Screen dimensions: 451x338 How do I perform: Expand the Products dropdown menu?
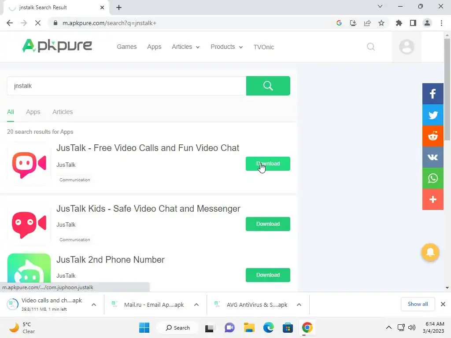[227, 47]
